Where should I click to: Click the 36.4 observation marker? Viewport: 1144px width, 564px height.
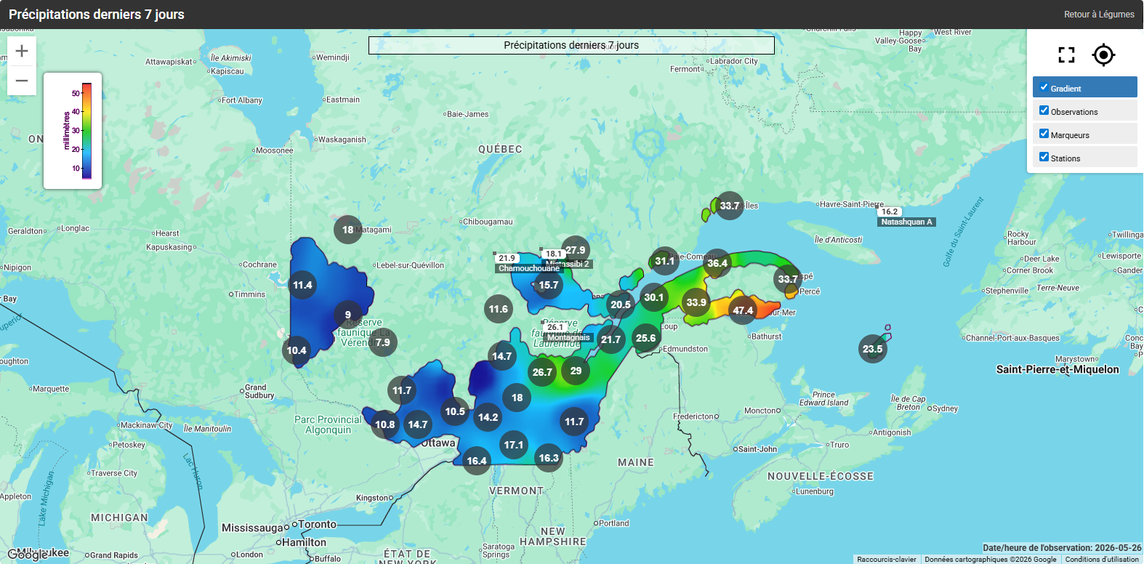(717, 263)
